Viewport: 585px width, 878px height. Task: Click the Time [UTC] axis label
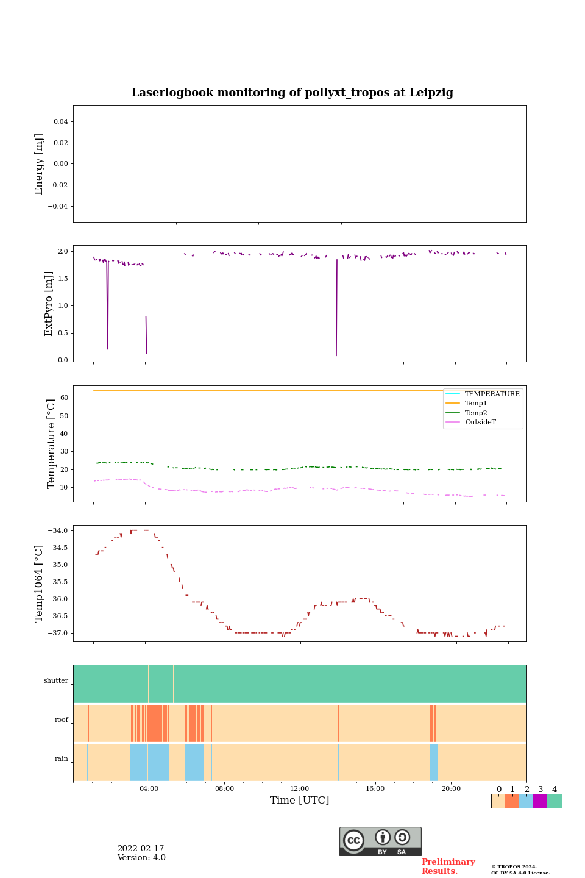point(299,801)
